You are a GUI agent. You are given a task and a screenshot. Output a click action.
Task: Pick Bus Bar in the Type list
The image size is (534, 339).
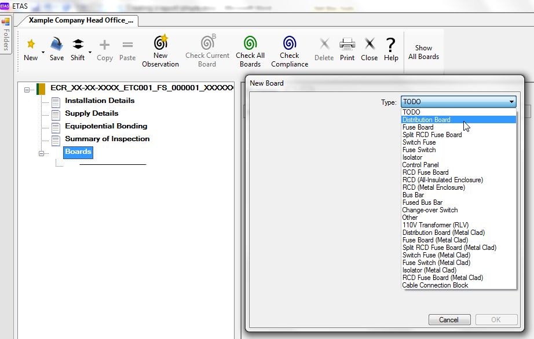click(x=459, y=195)
